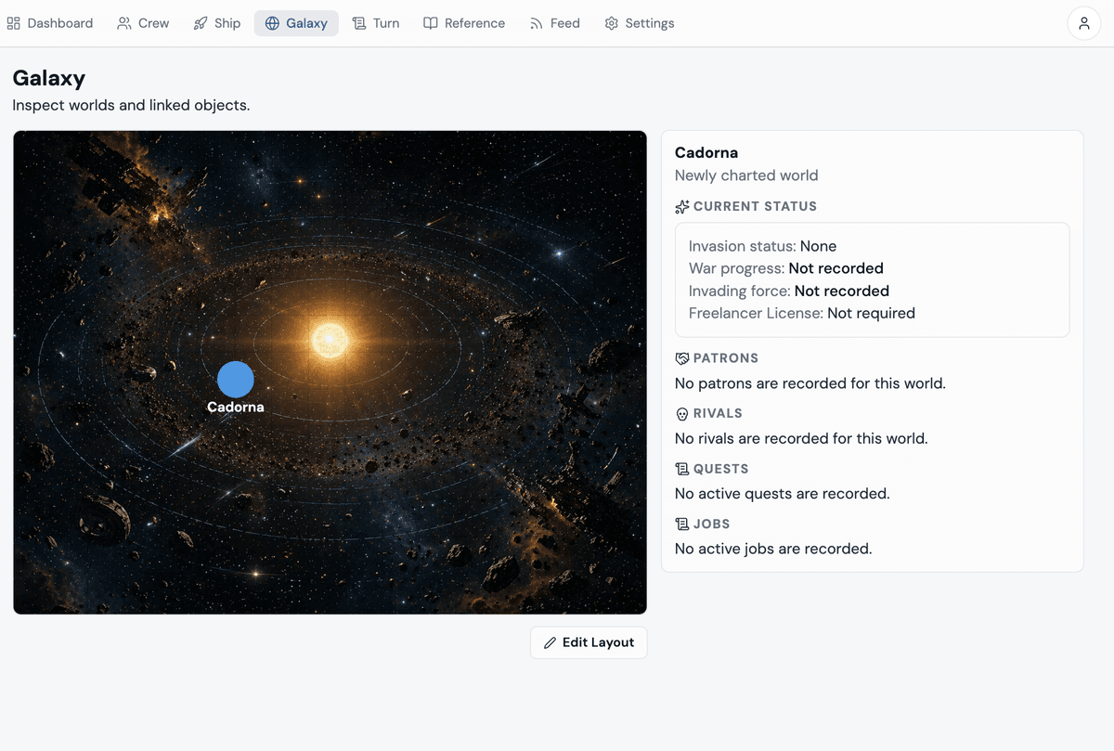
Task: Click the handshake icon beside Patrons
Action: click(x=682, y=358)
